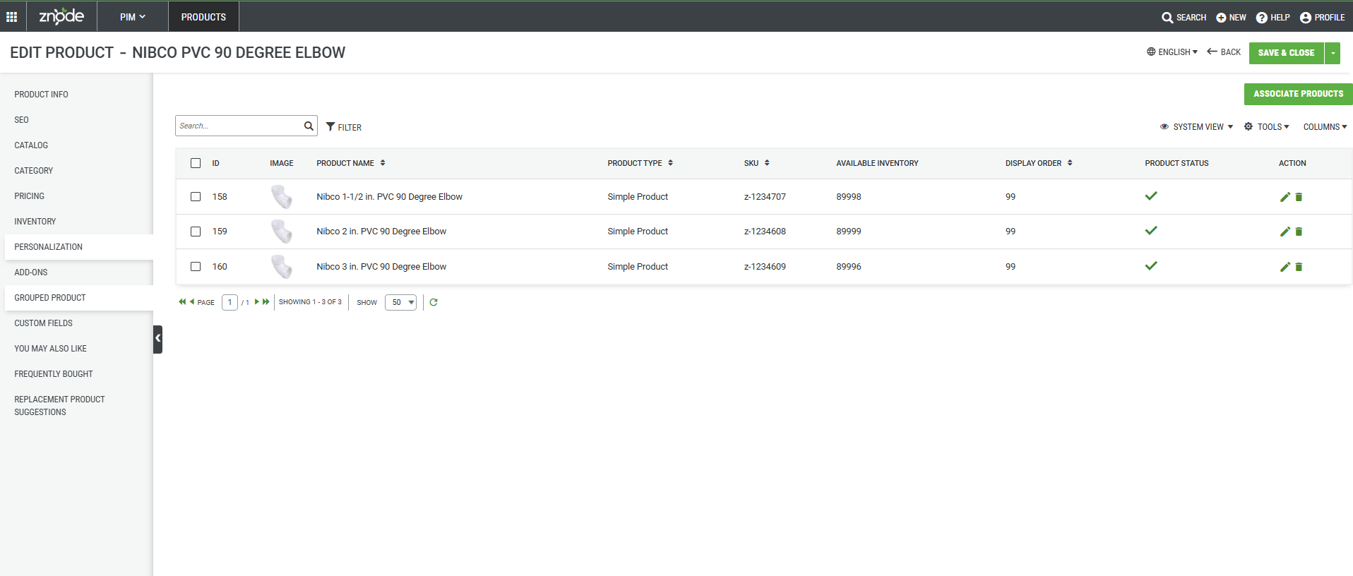Delete product 160 with trash icon
1353x576 pixels.
point(1299,267)
